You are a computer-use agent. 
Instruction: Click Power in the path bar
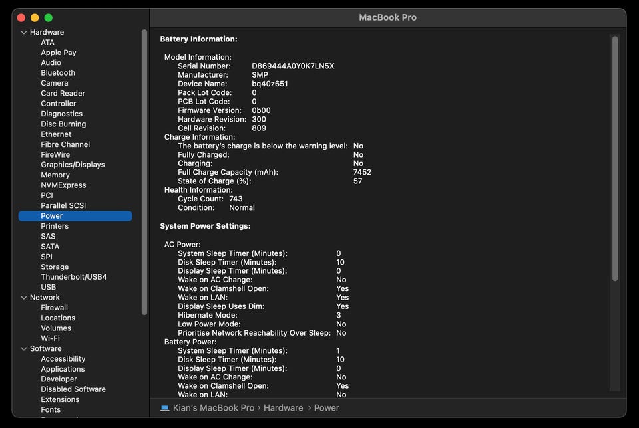326,408
